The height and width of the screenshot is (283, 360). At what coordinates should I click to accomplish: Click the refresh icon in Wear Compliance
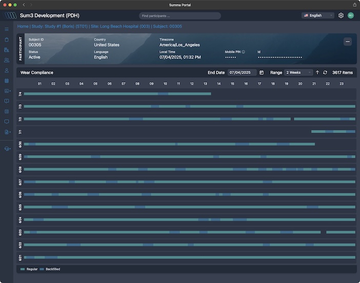click(325, 73)
